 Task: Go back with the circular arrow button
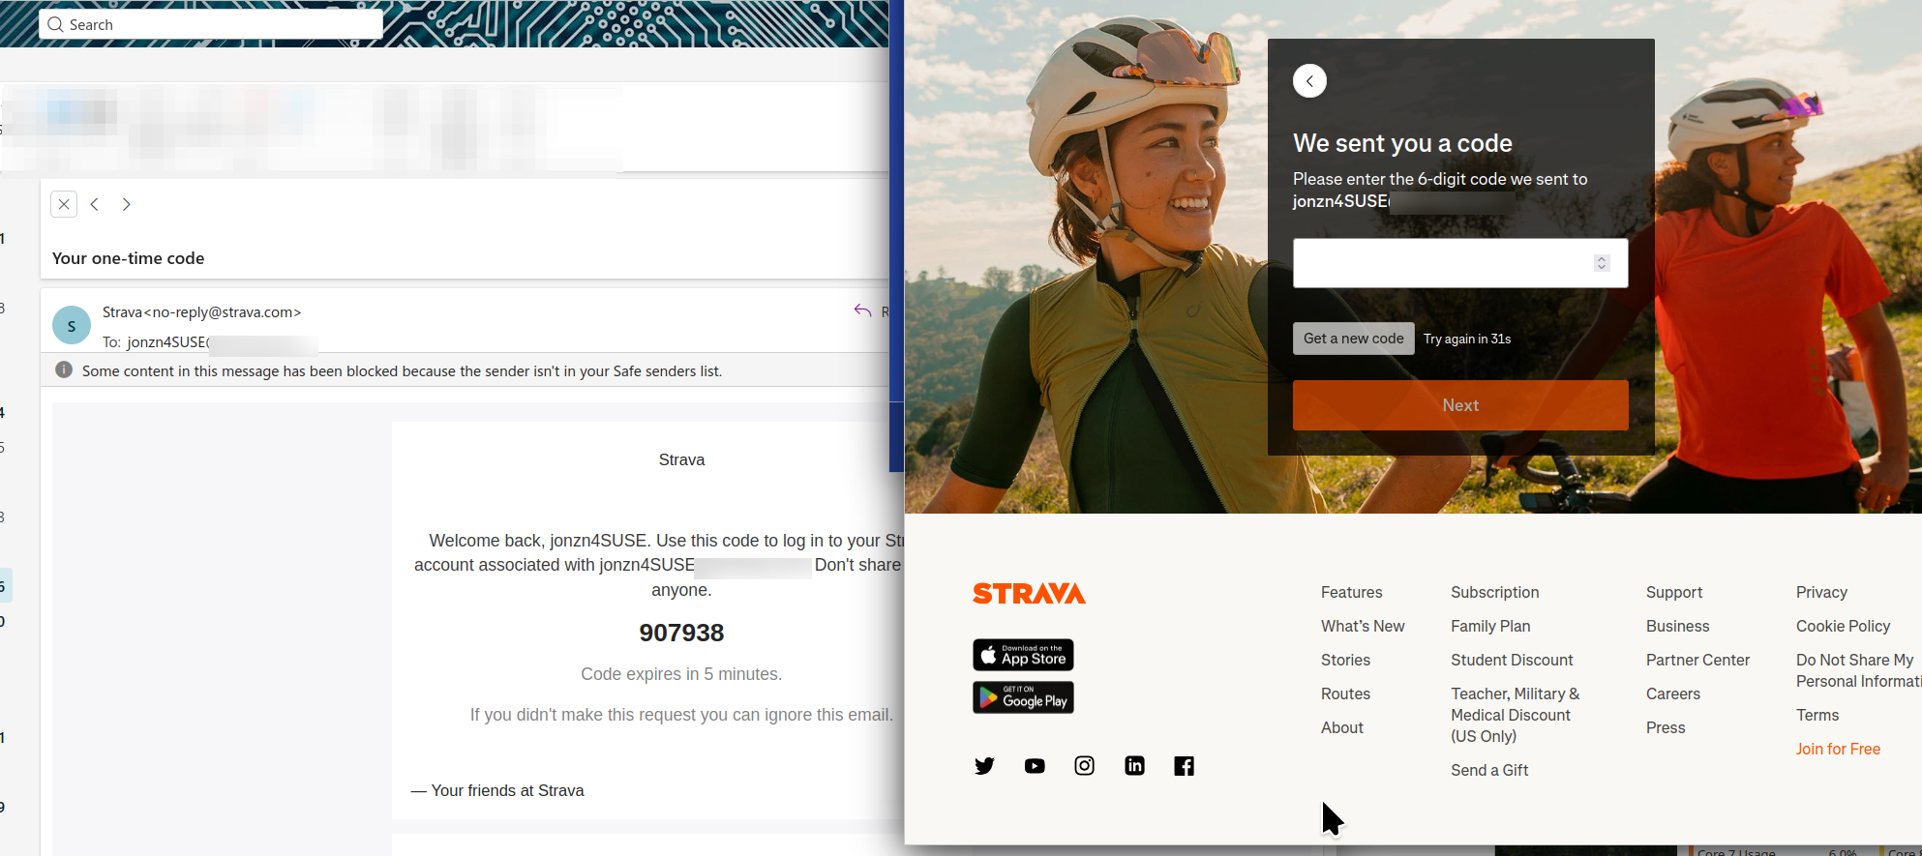(1309, 81)
